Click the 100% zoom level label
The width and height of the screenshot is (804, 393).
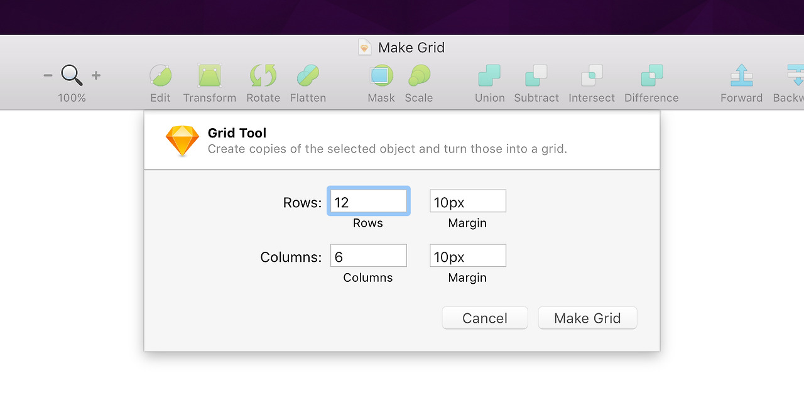(x=72, y=98)
